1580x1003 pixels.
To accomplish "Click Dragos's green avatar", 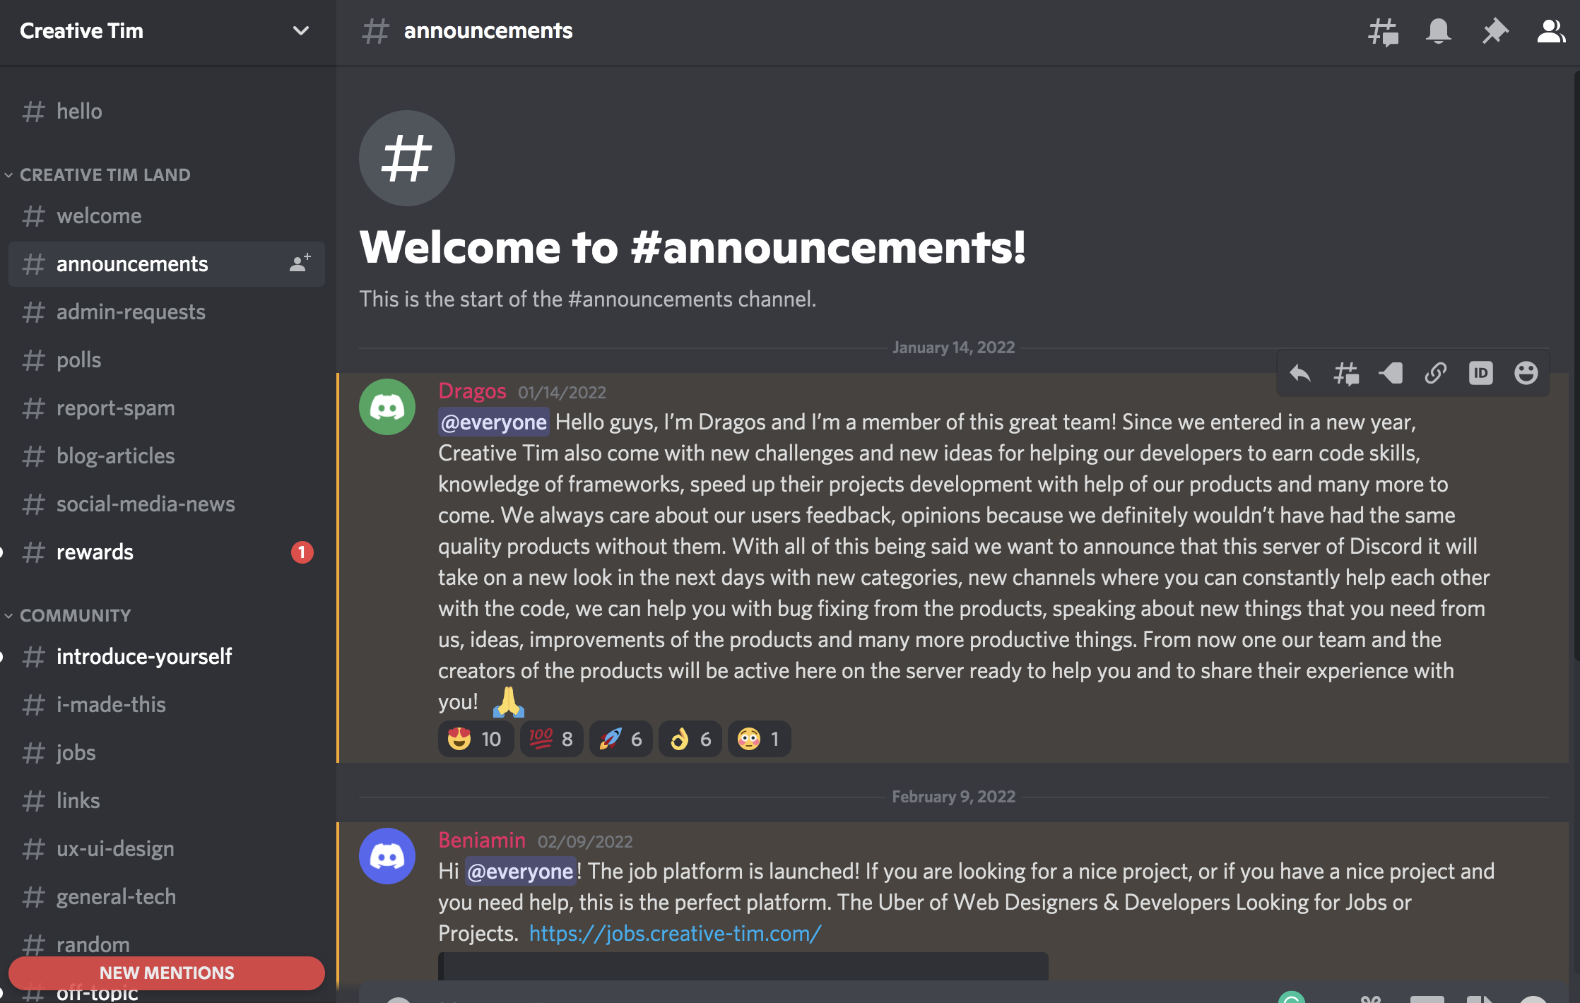I will pos(387,407).
